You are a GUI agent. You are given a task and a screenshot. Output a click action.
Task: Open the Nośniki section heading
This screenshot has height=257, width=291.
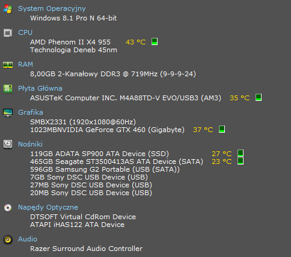30,144
